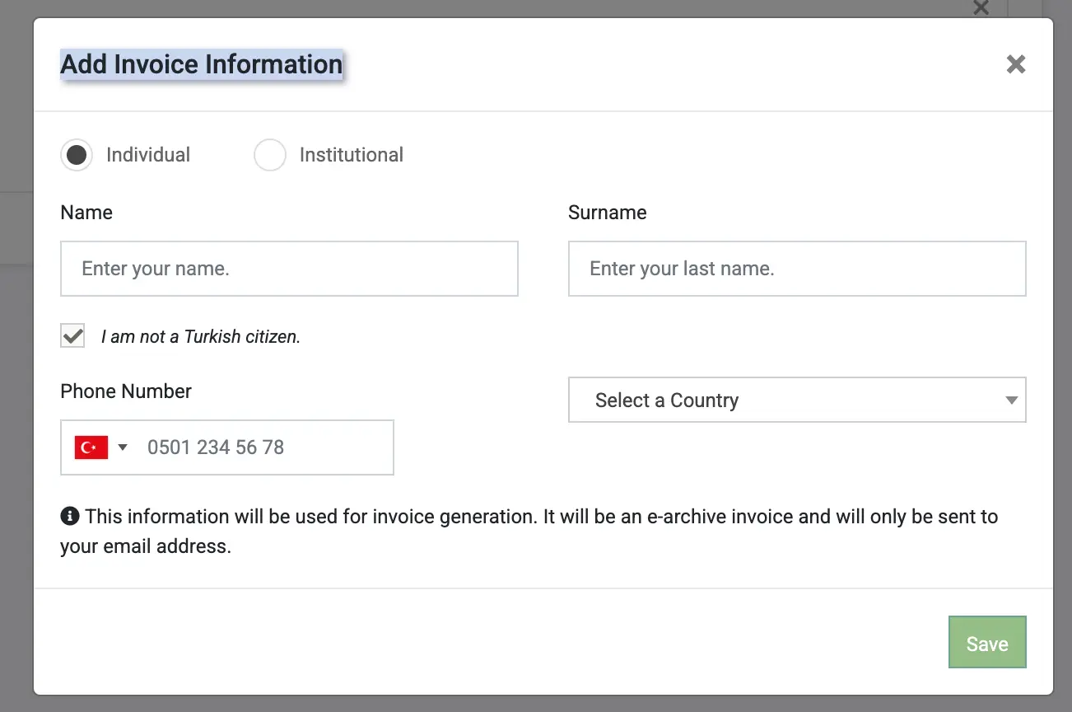The image size is (1072, 712).
Task: Click the Phone Number label
Action: [x=126, y=391]
